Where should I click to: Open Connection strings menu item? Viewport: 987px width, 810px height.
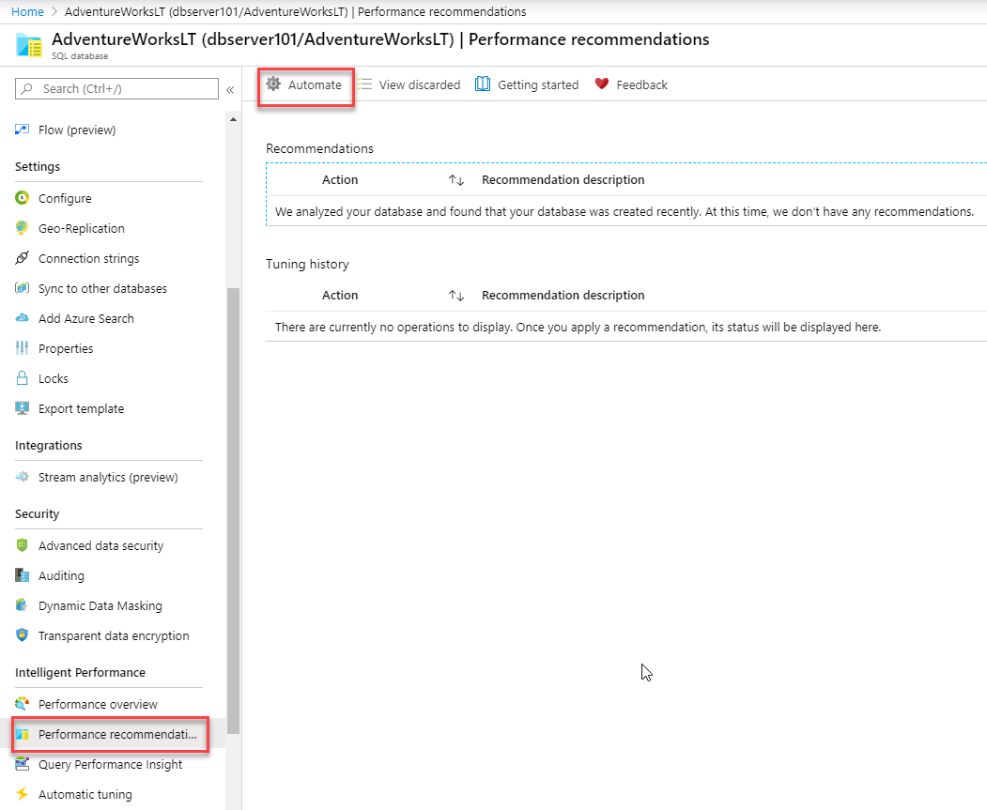pos(89,258)
